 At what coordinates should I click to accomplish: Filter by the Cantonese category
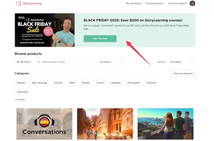[x=22, y=92]
